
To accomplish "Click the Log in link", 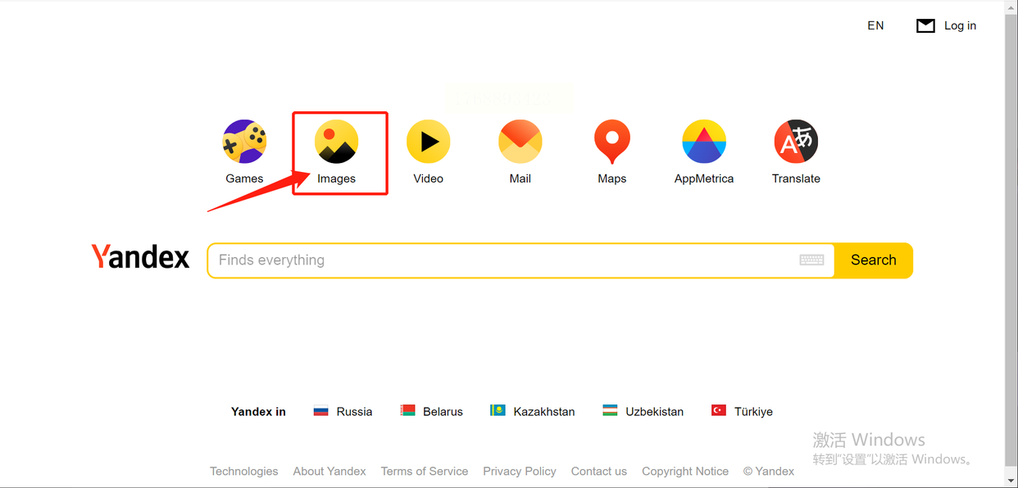I will [960, 25].
